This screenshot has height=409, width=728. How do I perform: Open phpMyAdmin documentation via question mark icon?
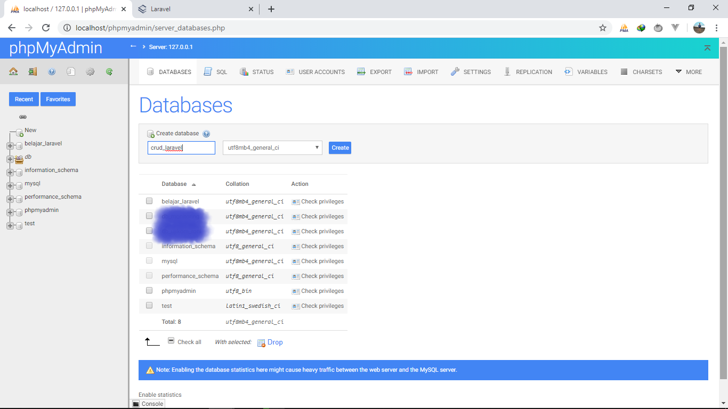52,71
